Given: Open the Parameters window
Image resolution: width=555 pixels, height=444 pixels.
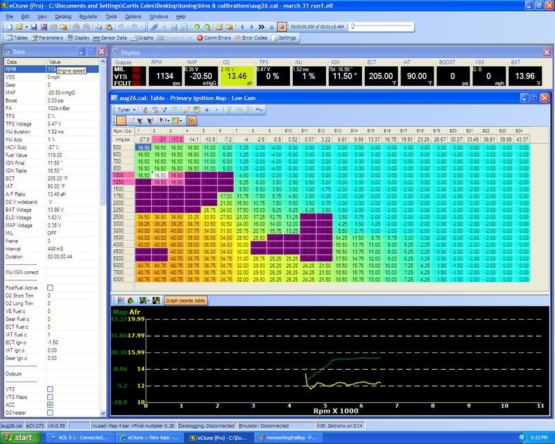Looking at the screenshot, I should [x=47, y=37].
